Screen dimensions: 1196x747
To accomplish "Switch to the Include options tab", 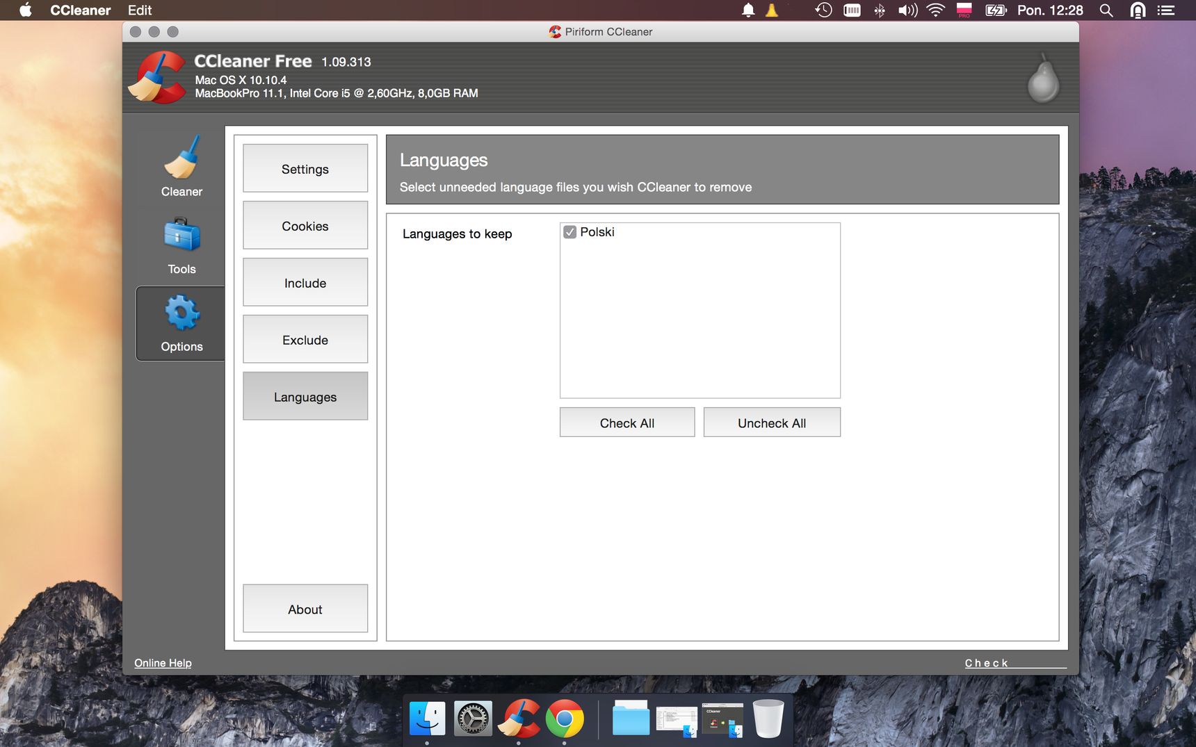I will pos(305,282).
